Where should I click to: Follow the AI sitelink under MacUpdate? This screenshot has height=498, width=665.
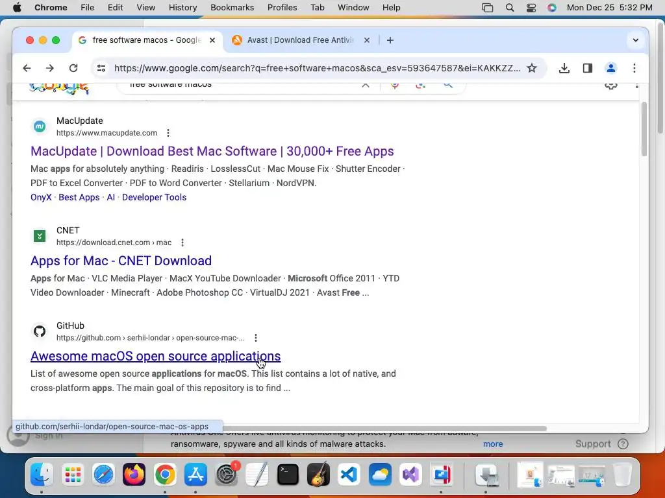pos(110,197)
